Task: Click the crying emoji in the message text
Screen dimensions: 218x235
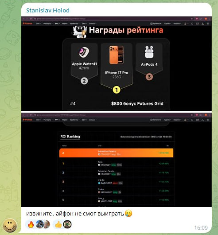Action: [x=128, y=213]
